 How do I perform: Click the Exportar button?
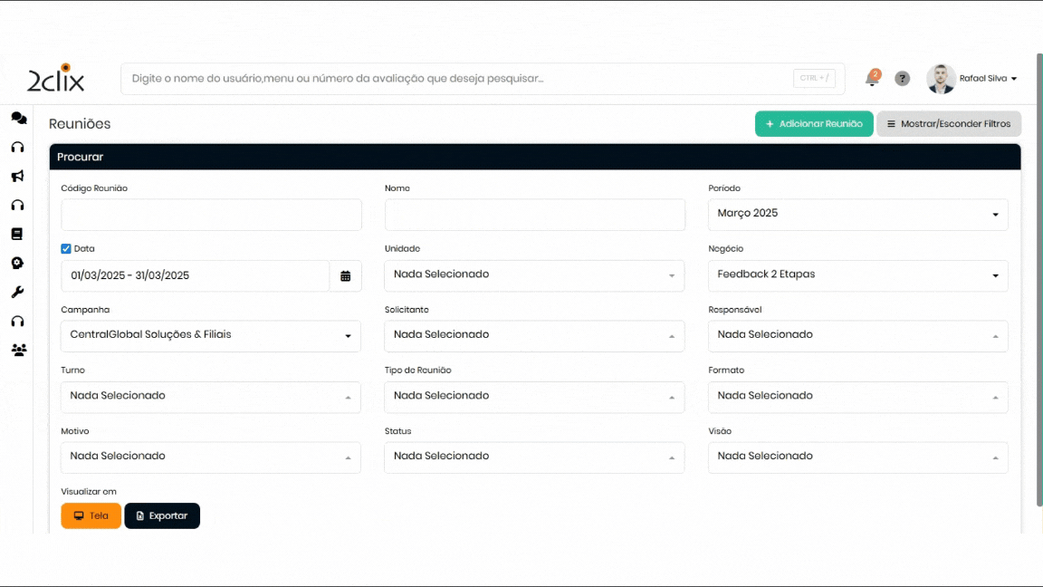tap(162, 516)
